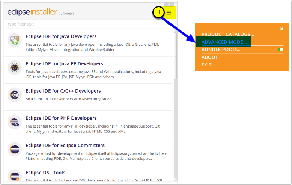
Task: Select Eclipse IDE for Eclipse Committers title
Action: pyautogui.click(x=65, y=145)
